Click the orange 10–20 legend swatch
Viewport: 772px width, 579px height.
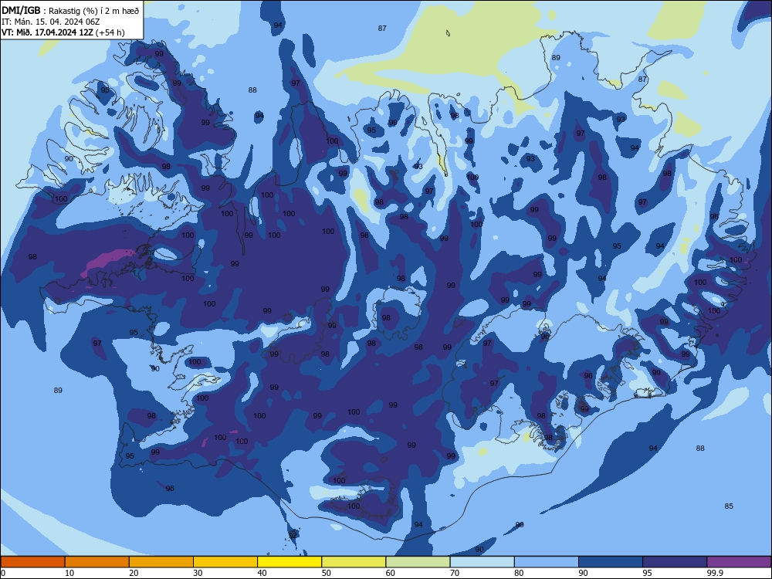[x=97, y=562]
